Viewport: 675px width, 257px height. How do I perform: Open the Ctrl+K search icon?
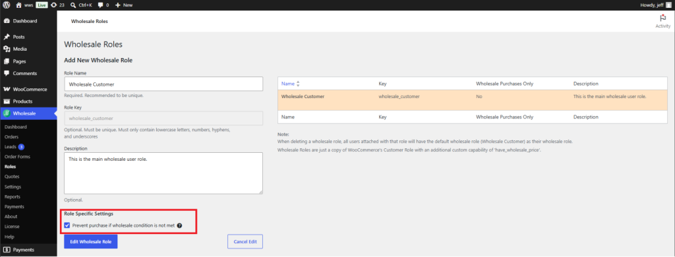tap(73, 5)
